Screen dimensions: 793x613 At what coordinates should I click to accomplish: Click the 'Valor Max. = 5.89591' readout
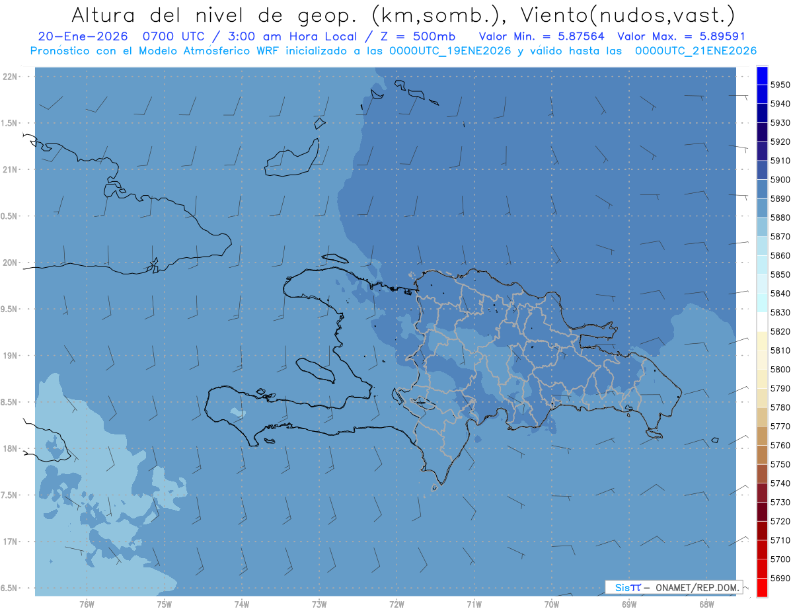[681, 36]
